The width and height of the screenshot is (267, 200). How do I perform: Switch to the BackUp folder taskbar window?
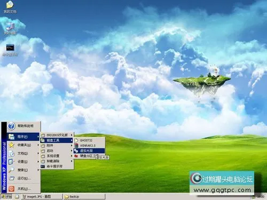coord(84,197)
